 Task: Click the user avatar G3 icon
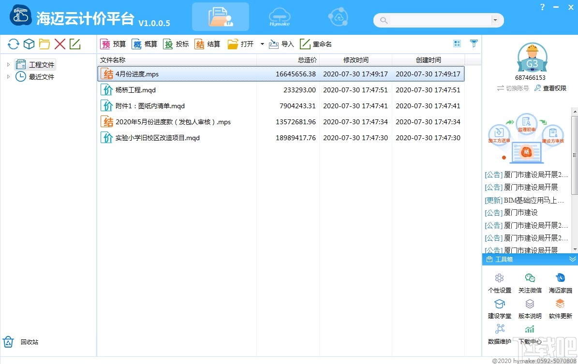[532, 57]
